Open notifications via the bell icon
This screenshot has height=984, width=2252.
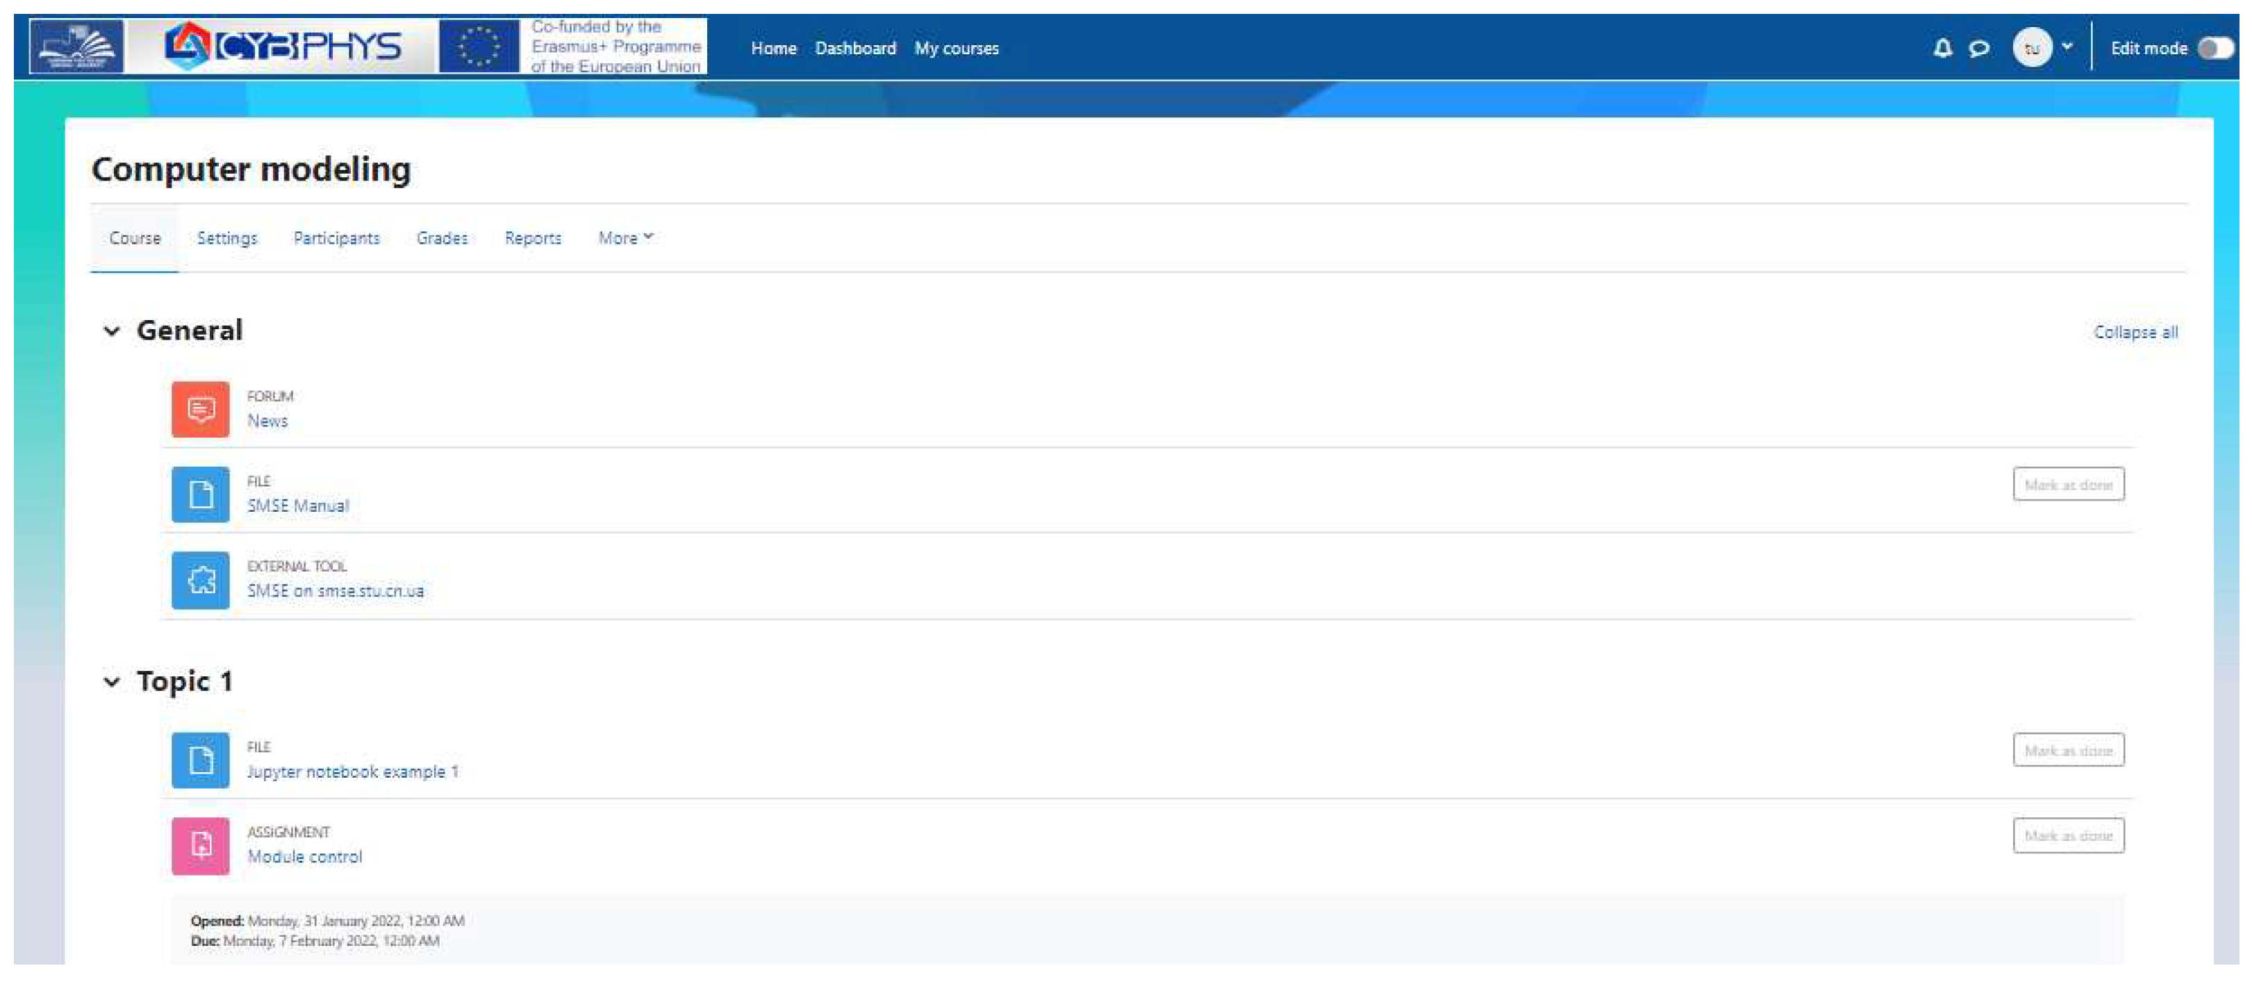point(1941,48)
